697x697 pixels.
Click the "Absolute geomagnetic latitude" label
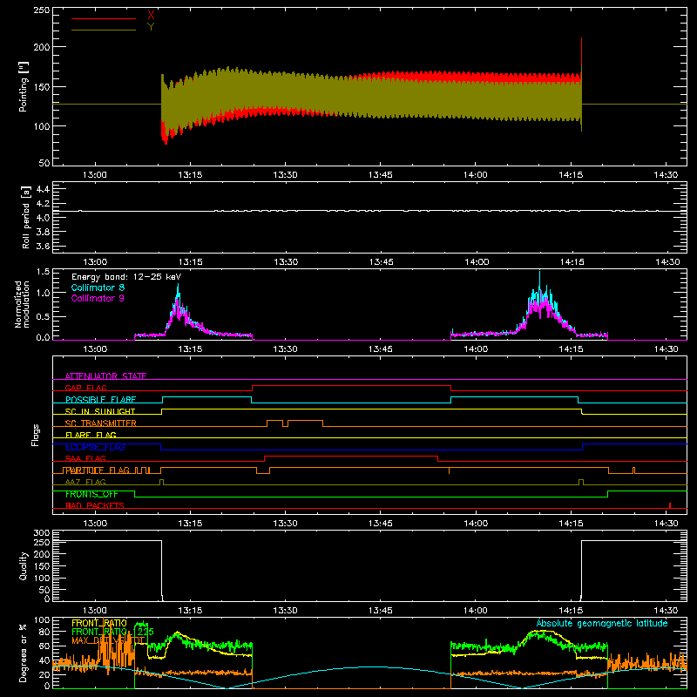(x=602, y=623)
